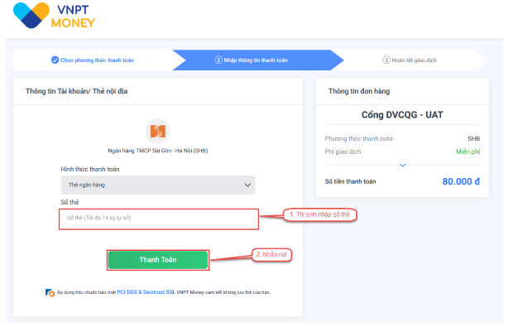Image resolution: width=513 pixels, height=327 pixels.
Task: Click the 'Hình thức thanh toán' label
Action: [90, 169]
